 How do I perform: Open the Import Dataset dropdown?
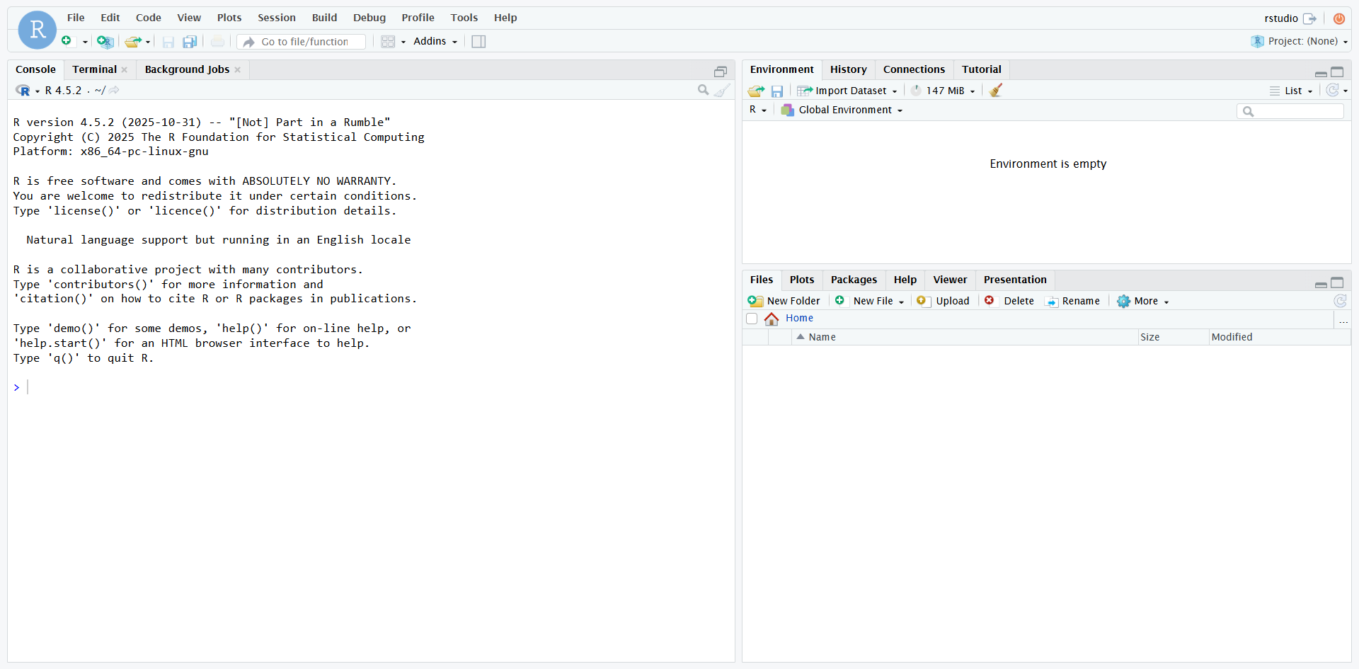847,91
